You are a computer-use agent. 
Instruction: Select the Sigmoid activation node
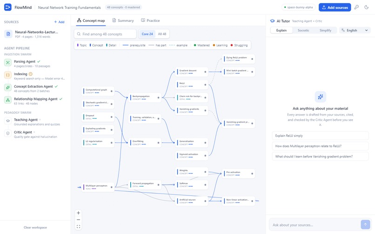(192, 156)
